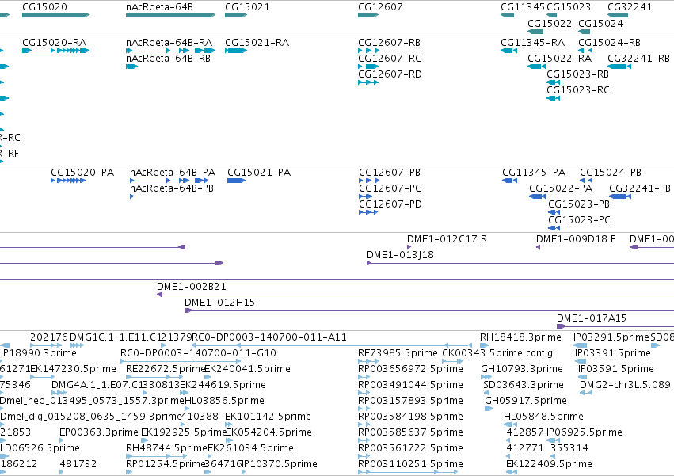Select CK00343.5prime.contig feature
The height and width of the screenshot is (476, 674).
pyautogui.click(x=452, y=362)
